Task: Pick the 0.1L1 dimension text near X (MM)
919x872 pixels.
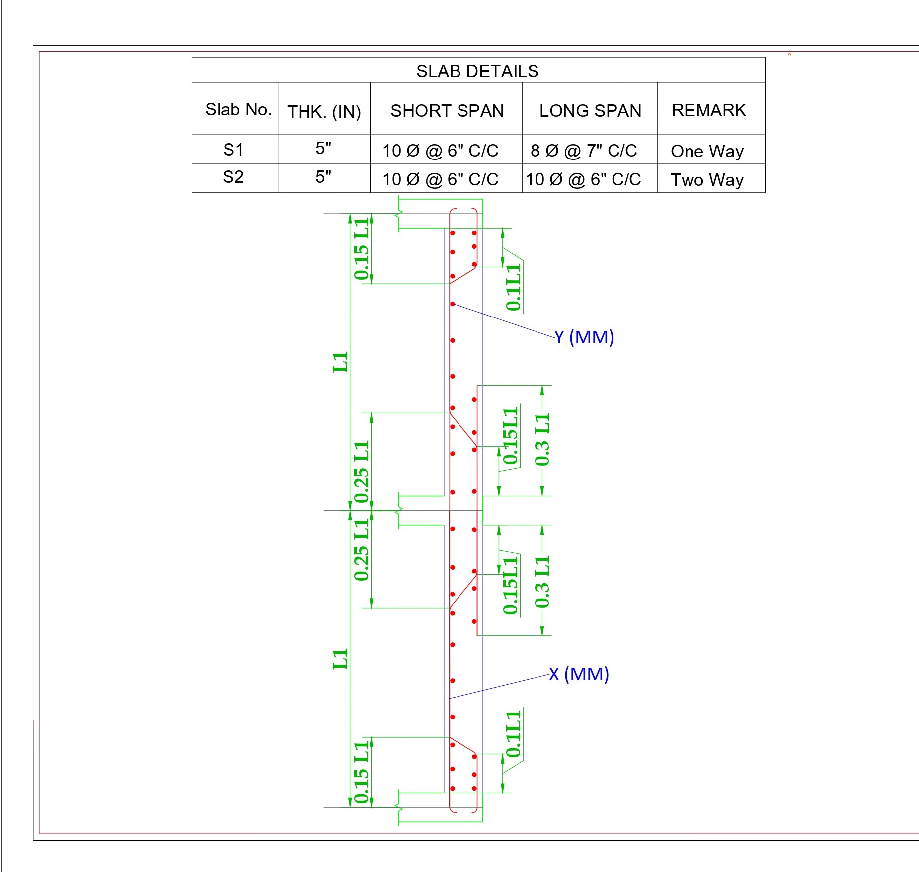Action: click(514, 734)
